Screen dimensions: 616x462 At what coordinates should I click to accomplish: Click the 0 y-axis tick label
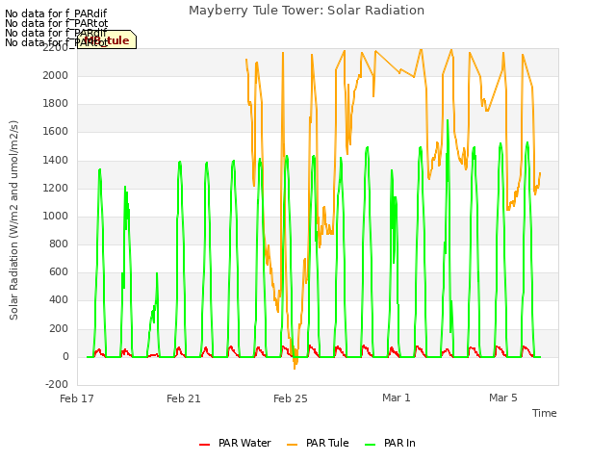tap(65, 356)
